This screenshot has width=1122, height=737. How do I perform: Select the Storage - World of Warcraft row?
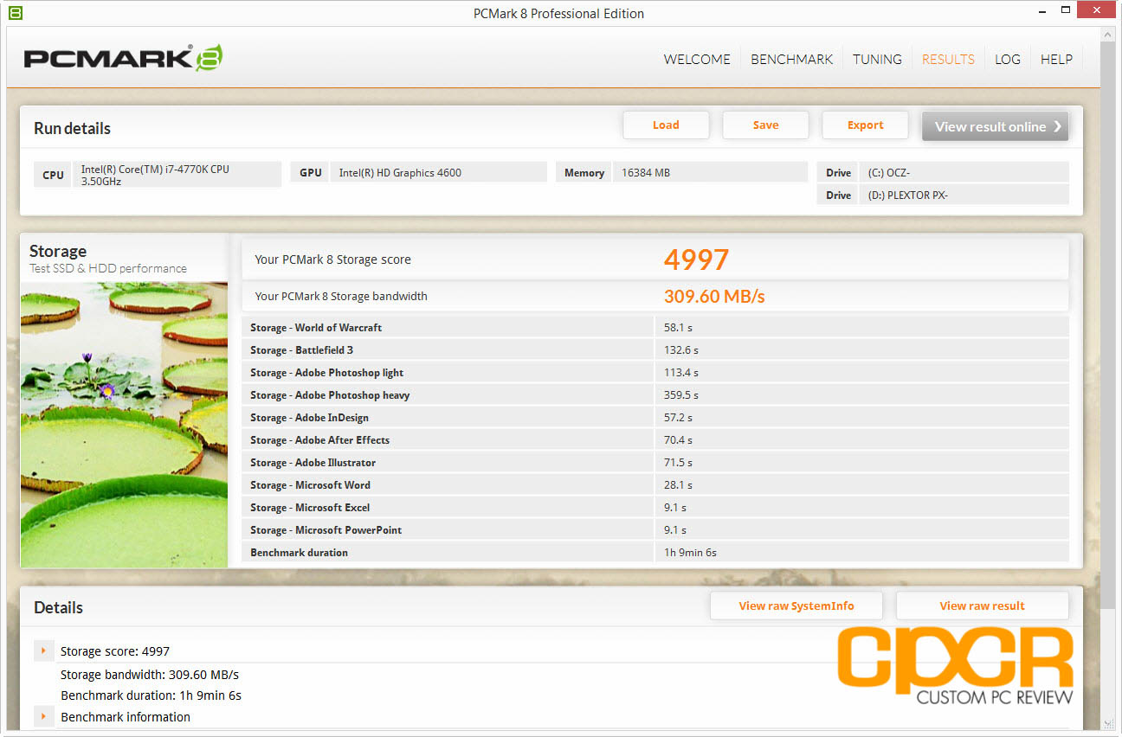(655, 327)
